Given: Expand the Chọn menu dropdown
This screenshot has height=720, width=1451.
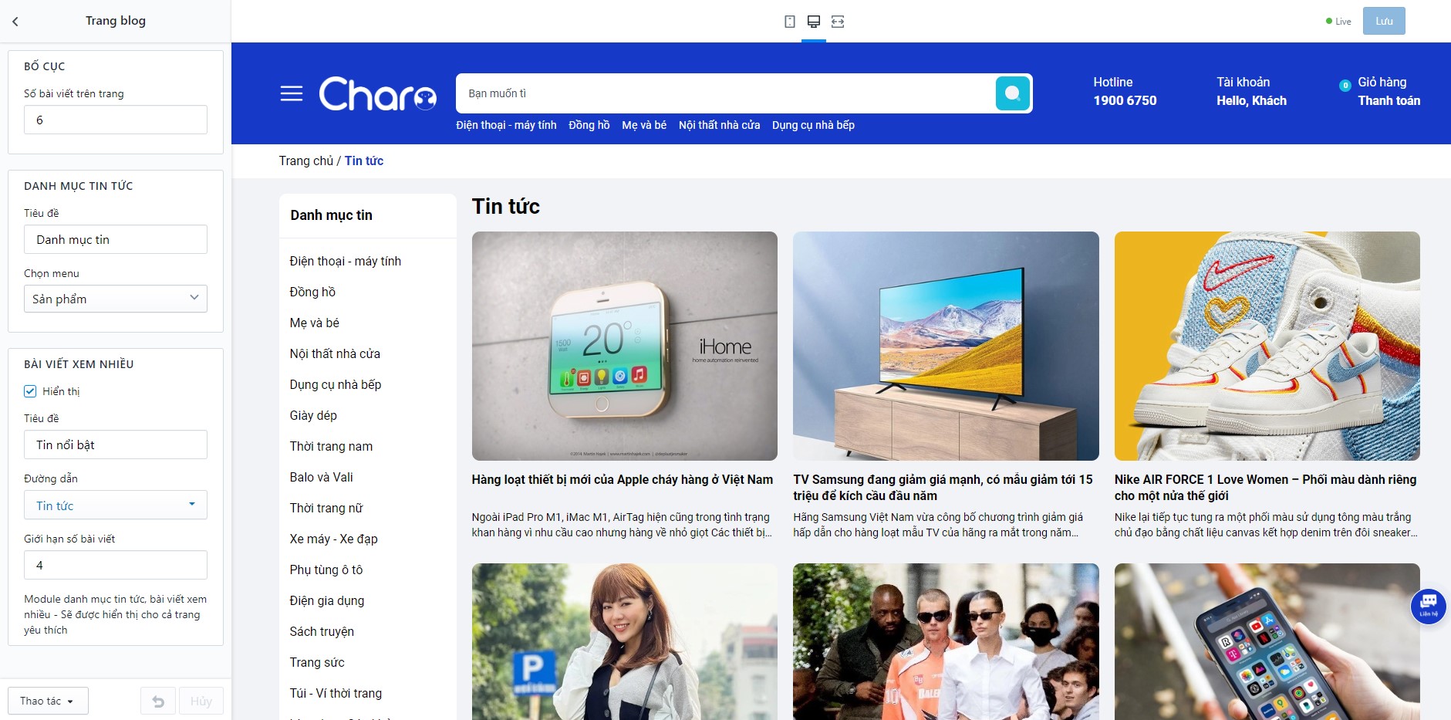Looking at the screenshot, I should coord(116,299).
